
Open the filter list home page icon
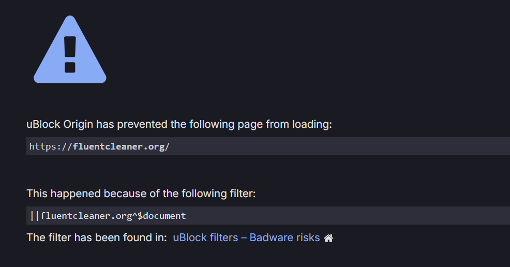[x=328, y=238]
